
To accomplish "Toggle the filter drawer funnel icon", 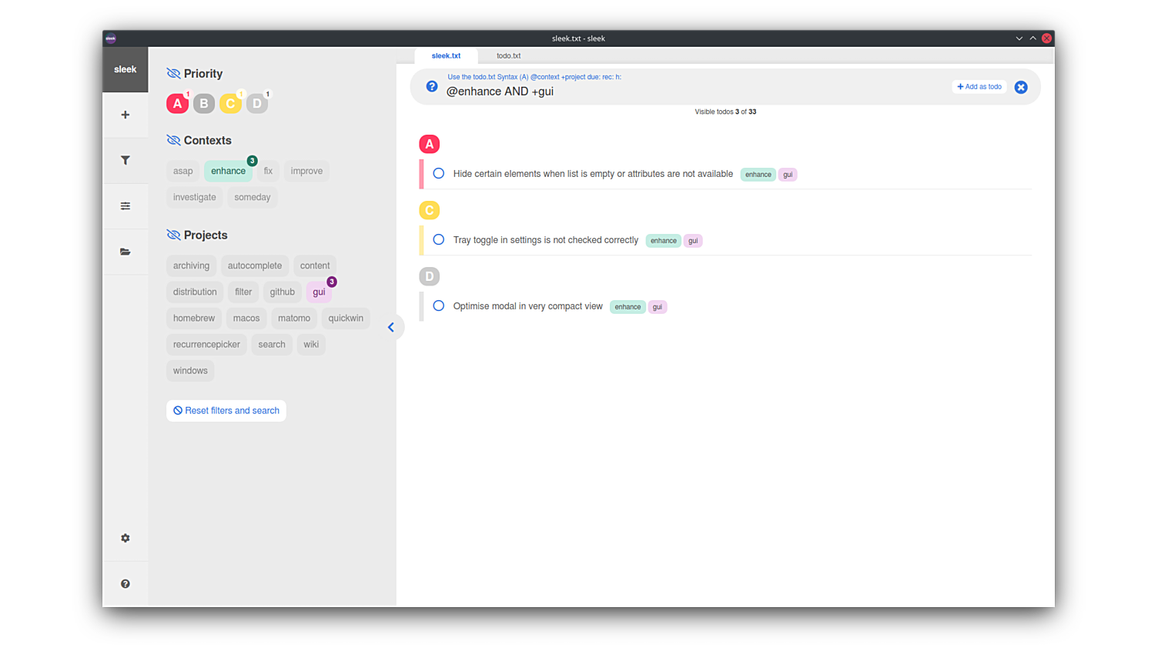I will [x=125, y=160].
